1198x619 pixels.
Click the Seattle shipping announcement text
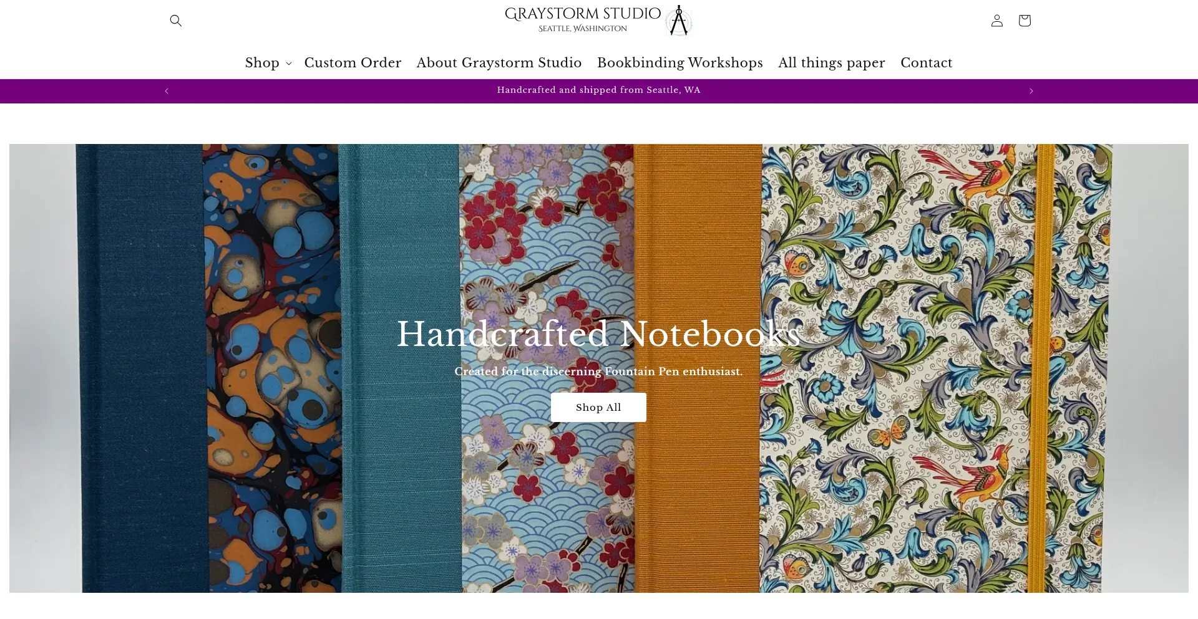point(598,90)
